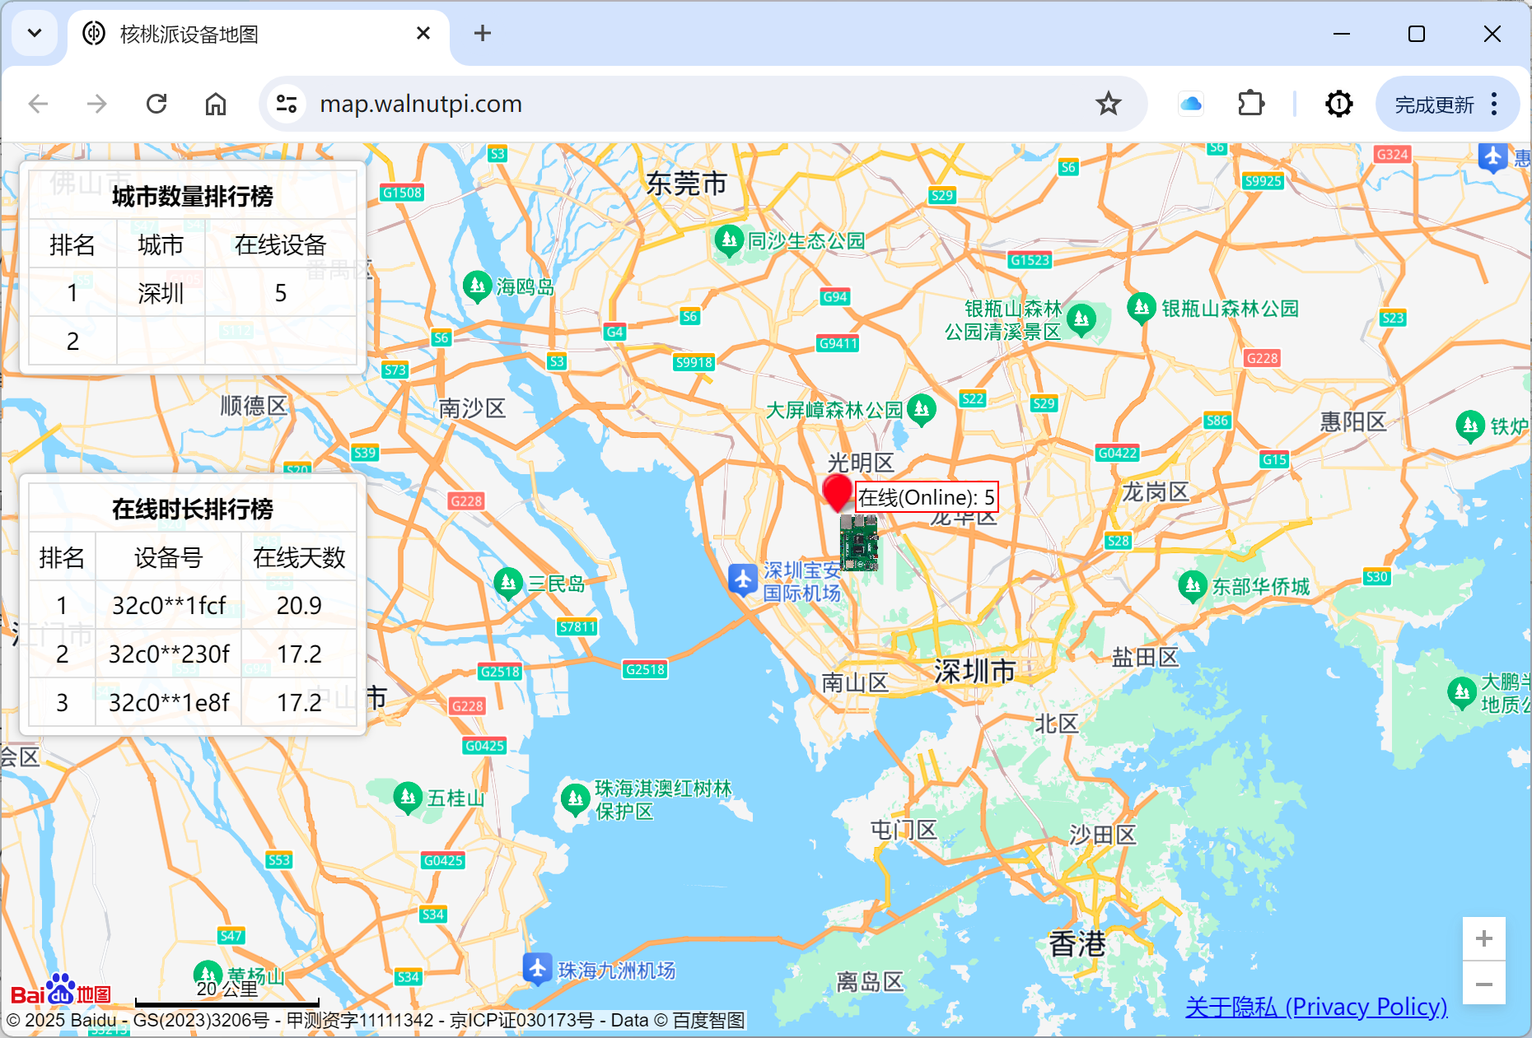1532x1038 pixels.
Task: Click the 惠阳区 district label
Action: [x=1353, y=421]
